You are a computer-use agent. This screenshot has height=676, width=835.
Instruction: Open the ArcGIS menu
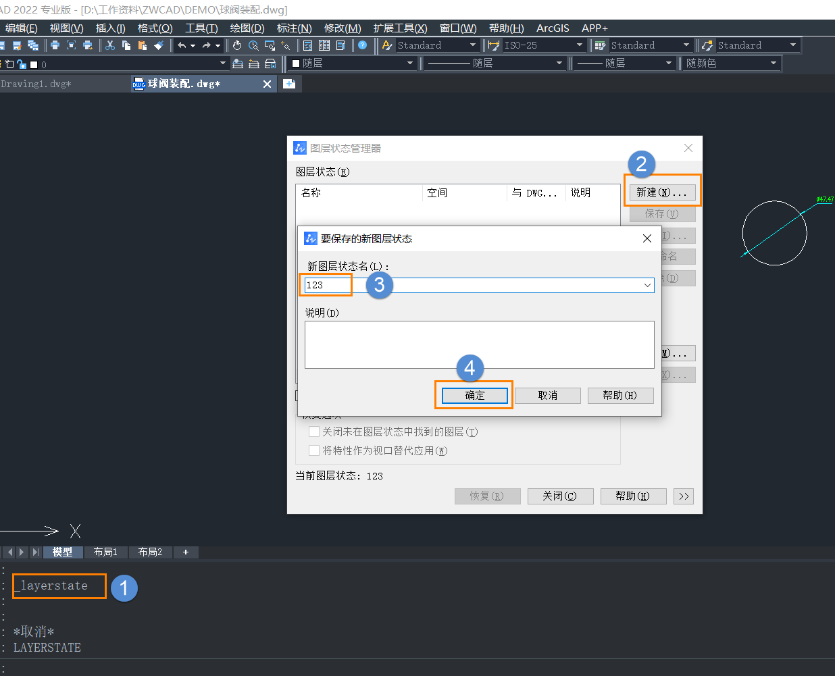(553, 28)
